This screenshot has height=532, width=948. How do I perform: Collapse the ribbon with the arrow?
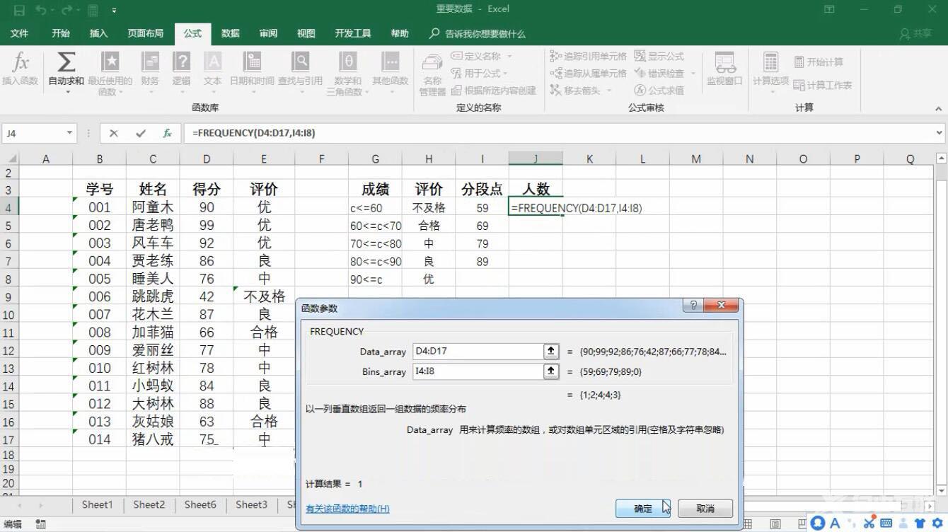coord(939,109)
